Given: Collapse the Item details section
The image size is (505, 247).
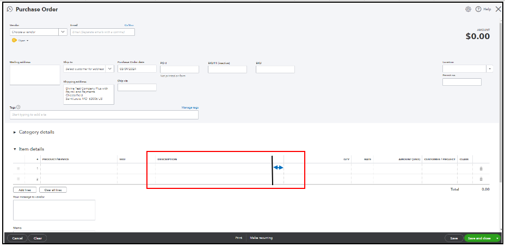Looking at the screenshot, I should pyautogui.click(x=15, y=149).
